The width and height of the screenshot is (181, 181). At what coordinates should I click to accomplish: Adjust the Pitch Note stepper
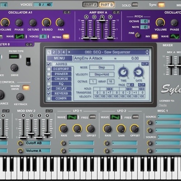click(x=149, y=27)
